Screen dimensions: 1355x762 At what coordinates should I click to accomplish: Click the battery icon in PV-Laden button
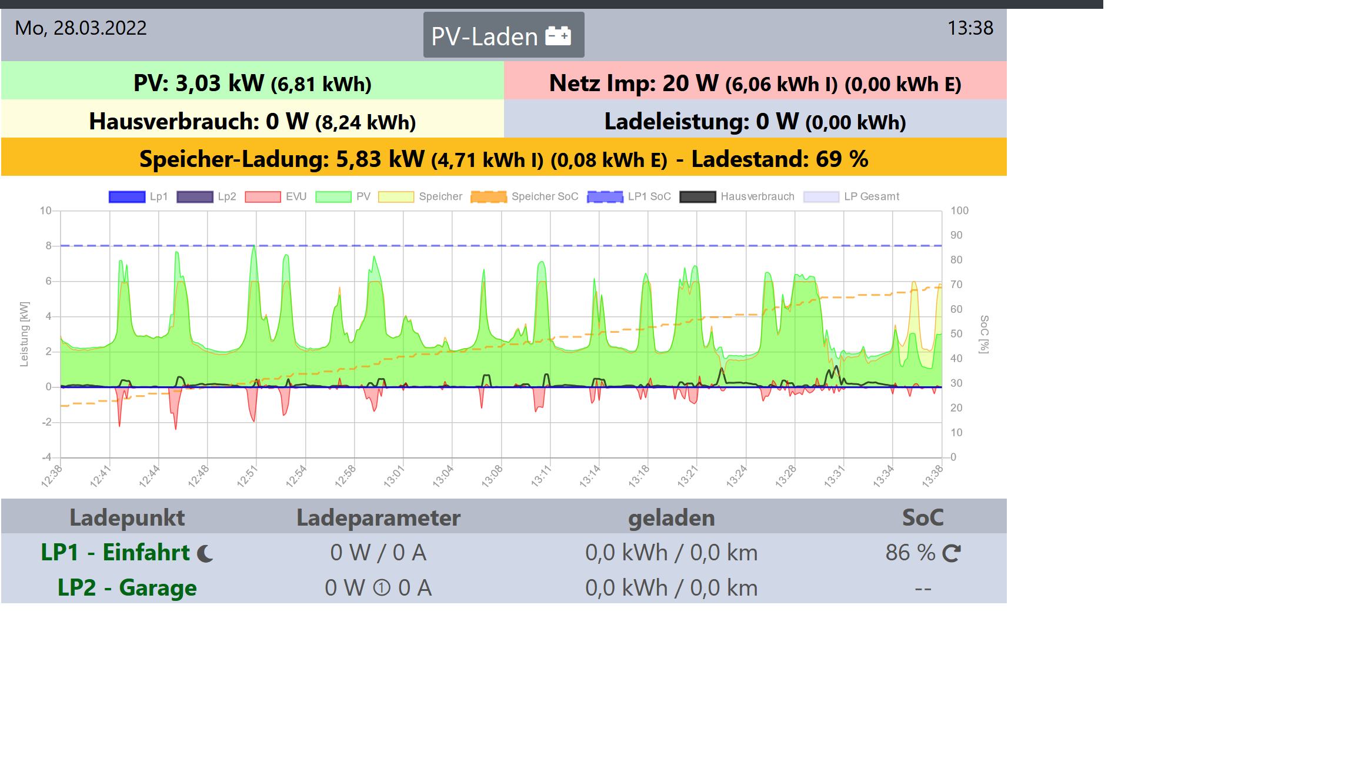[558, 36]
